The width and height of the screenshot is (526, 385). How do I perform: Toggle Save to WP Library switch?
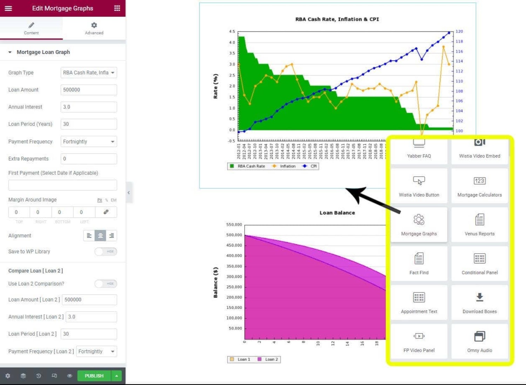coord(106,252)
